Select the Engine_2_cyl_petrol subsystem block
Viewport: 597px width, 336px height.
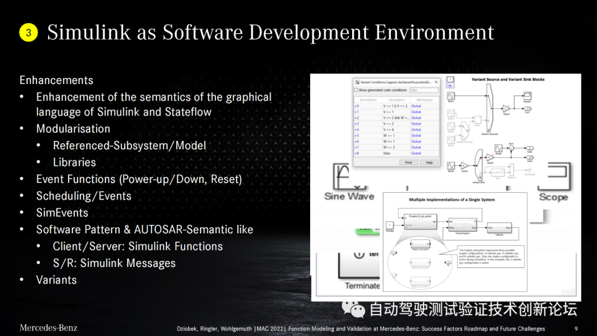(420, 221)
